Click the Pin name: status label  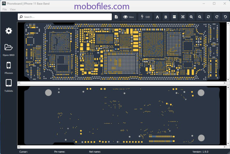click(x=60, y=152)
